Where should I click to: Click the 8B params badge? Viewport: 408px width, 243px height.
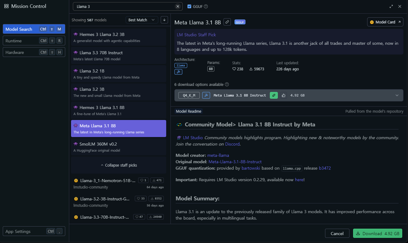pyautogui.click(x=211, y=69)
